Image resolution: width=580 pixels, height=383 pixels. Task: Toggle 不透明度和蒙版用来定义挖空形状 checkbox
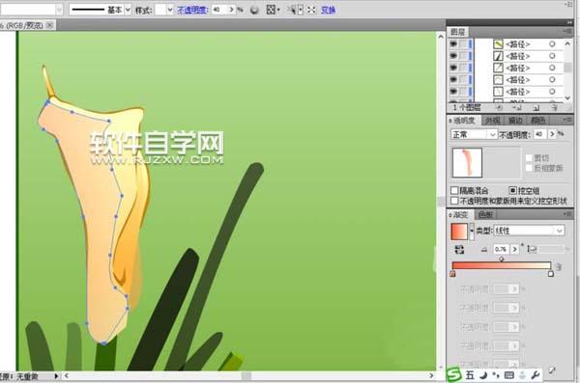454,201
